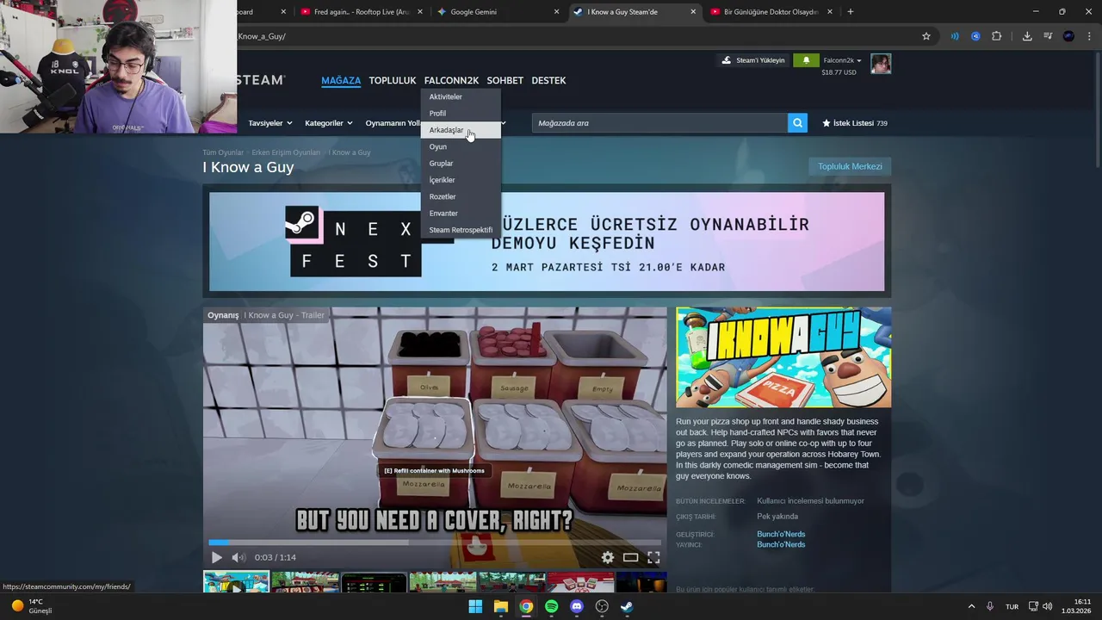Select Oyun from the dropdown menu
This screenshot has height=620, width=1102.
coord(461,146)
